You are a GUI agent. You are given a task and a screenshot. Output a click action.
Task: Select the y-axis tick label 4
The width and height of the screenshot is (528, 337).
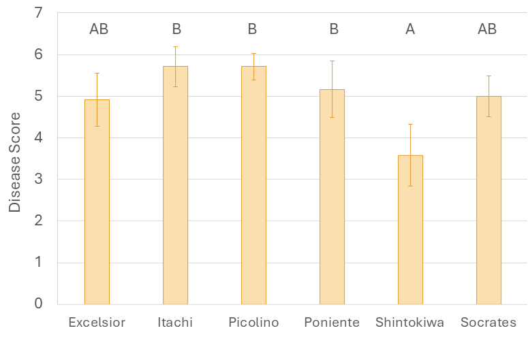[37, 138]
